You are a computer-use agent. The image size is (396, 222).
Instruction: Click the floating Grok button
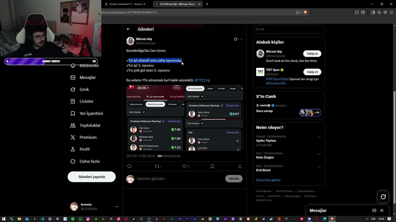(x=383, y=197)
